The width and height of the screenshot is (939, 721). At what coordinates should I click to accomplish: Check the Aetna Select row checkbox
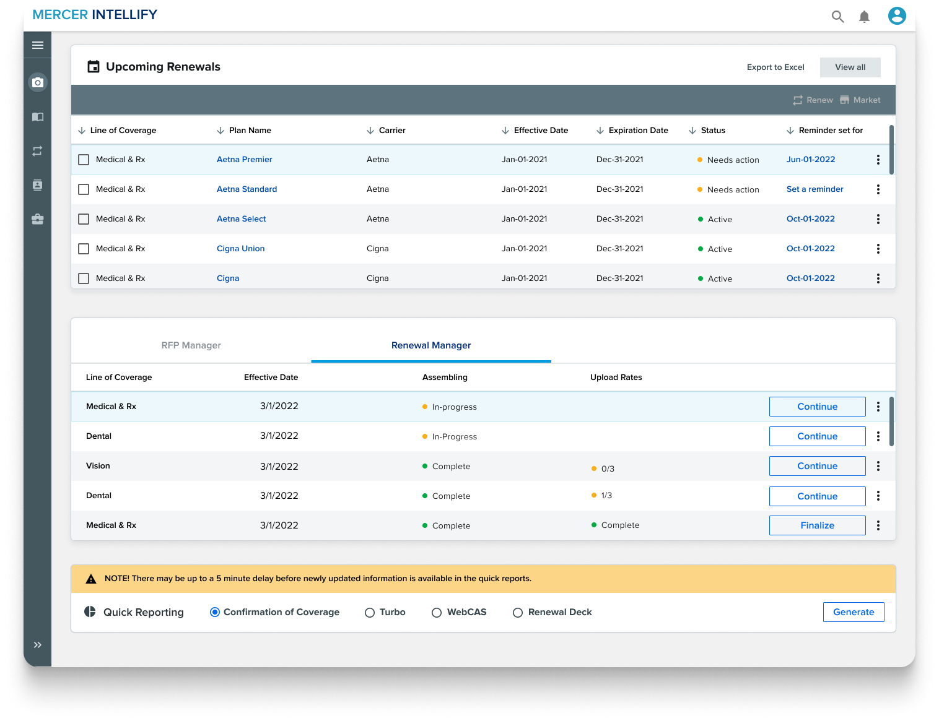point(84,219)
